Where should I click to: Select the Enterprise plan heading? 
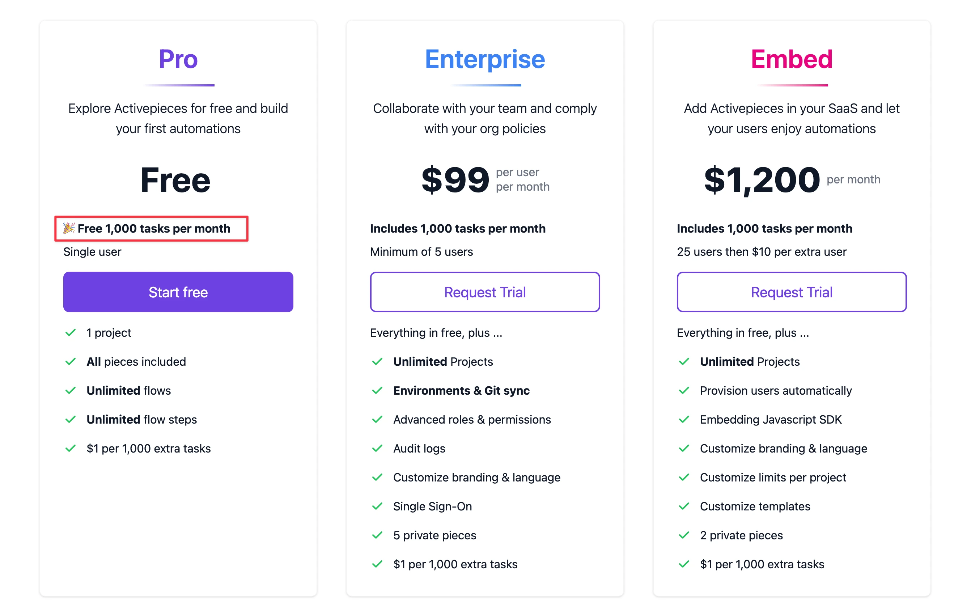485,60
